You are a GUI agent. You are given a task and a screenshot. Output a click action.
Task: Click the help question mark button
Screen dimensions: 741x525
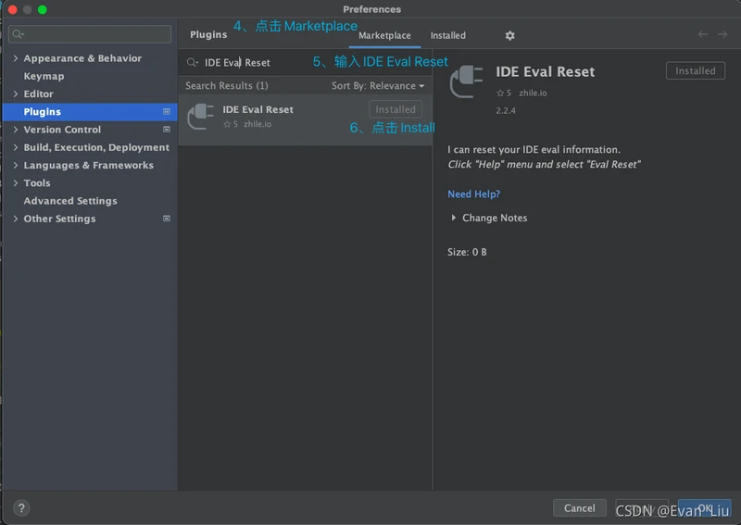[x=21, y=507]
